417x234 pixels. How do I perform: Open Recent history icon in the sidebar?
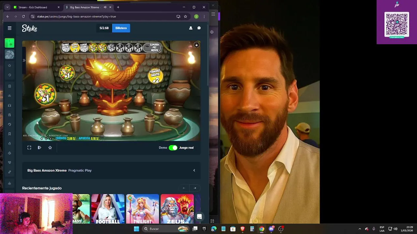9,75
